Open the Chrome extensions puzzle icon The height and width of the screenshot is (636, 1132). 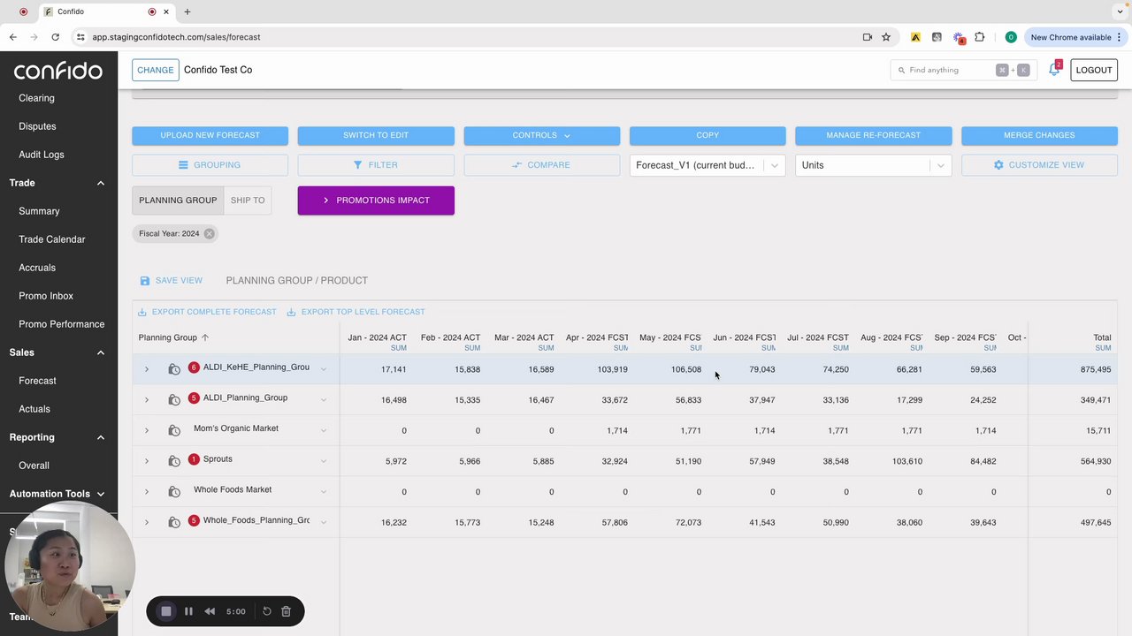point(980,37)
